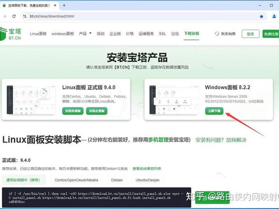Image resolution: width=279 pixels, height=209 pixels.
Task: Click the 安装宝塔产品 heading
Action: (x=137, y=57)
